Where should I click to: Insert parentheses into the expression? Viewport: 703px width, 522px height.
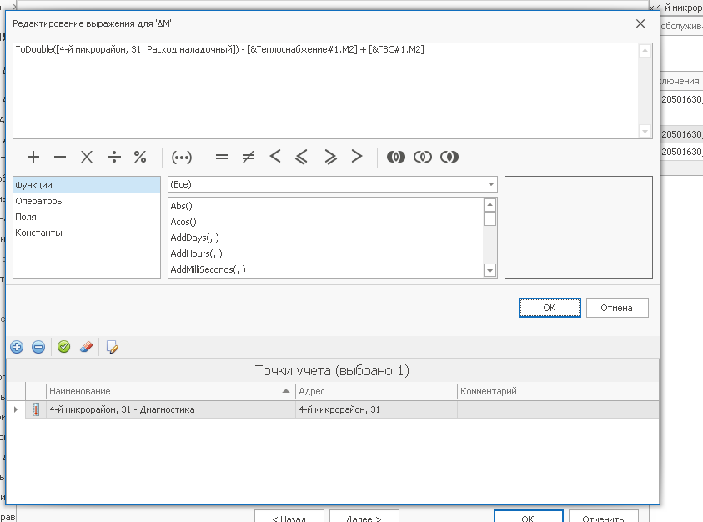click(x=181, y=157)
